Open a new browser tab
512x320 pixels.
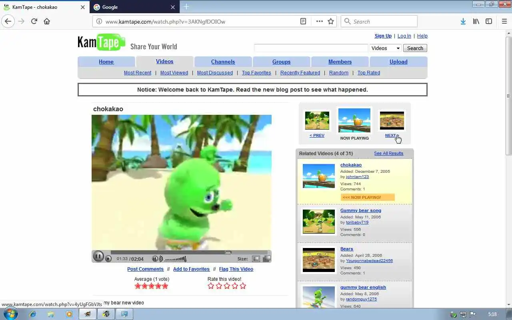pyautogui.click(x=186, y=7)
